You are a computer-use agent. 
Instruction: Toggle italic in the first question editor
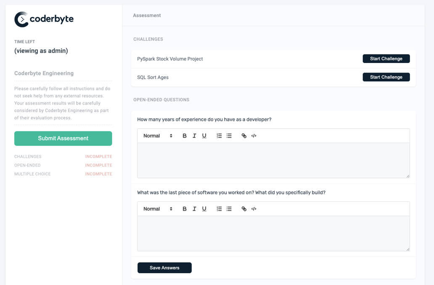click(x=194, y=136)
